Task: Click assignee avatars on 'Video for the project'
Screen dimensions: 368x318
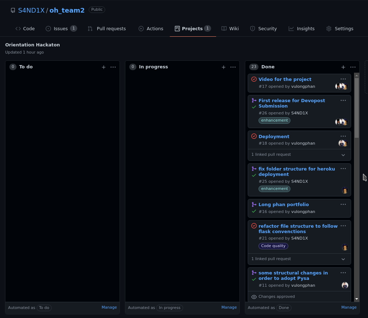Action: (341, 87)
